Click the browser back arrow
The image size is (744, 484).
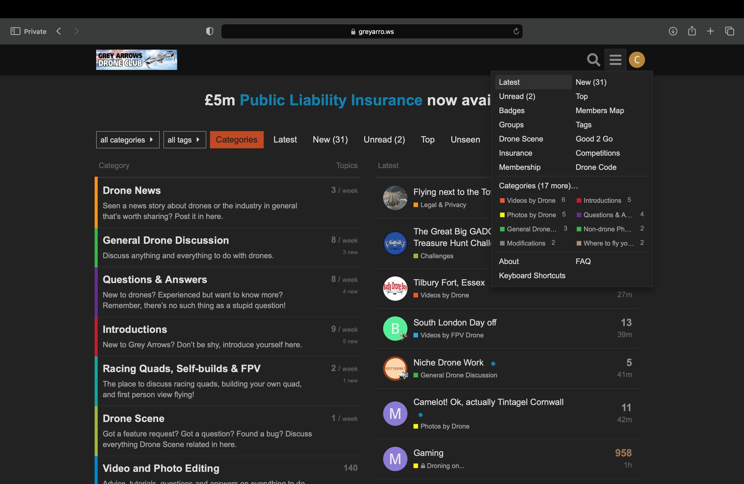tap(59, 31)
